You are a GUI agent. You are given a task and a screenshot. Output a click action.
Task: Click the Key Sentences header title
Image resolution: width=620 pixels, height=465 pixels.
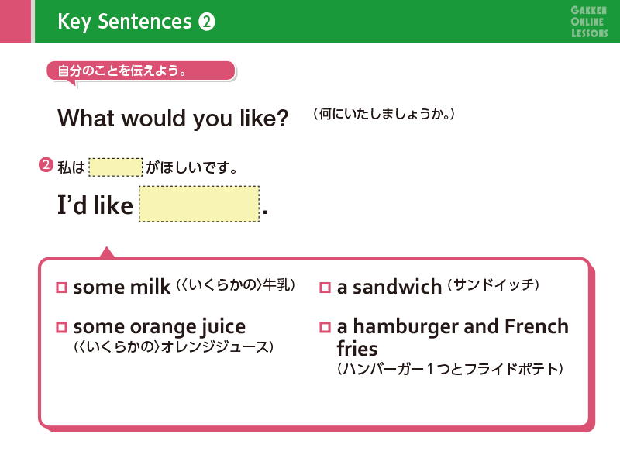124,22
